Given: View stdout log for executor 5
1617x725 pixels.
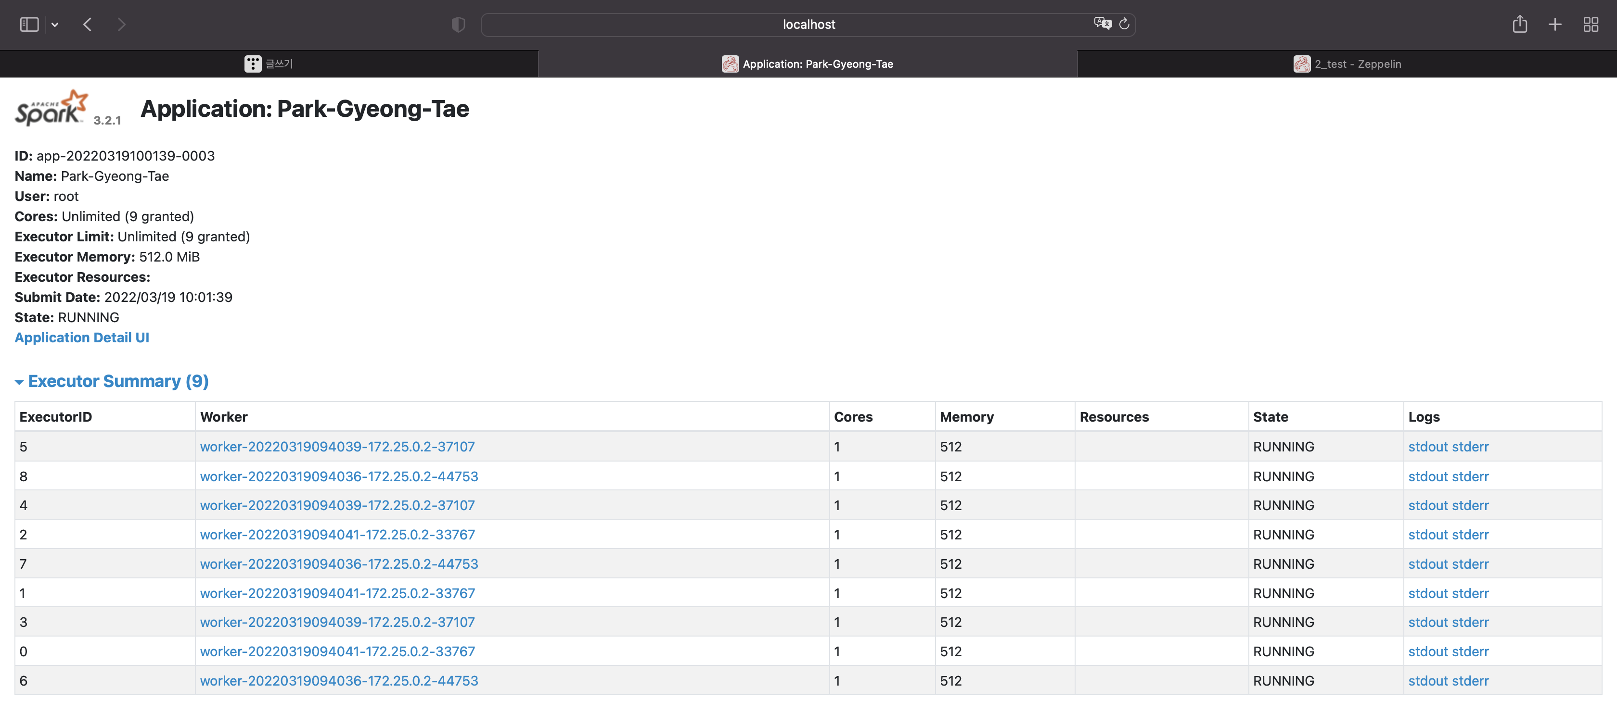Looking at the screenshot, I should pos(1427,447).
